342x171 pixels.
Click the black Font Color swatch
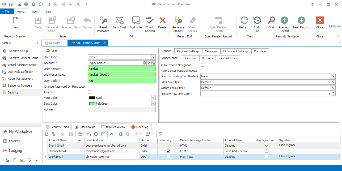point(92,98)
